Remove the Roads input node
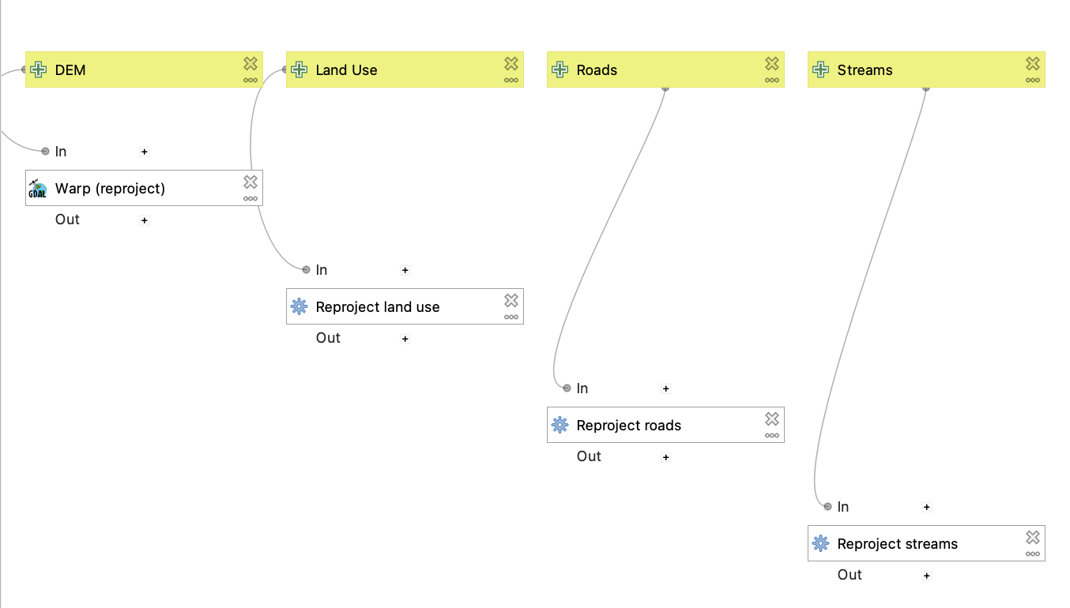 tap(772, 63)
